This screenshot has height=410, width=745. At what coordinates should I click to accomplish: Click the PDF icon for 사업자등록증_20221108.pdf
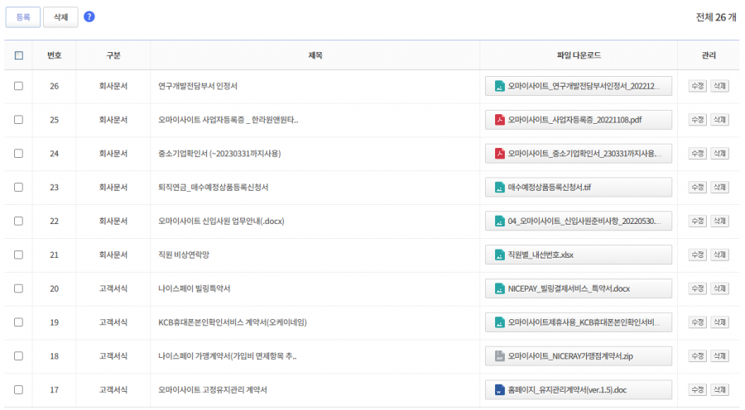coord(499,120)
